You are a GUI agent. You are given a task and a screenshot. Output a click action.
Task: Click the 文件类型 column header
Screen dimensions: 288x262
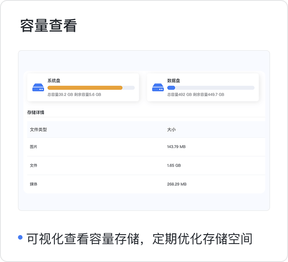pos(38,130)
